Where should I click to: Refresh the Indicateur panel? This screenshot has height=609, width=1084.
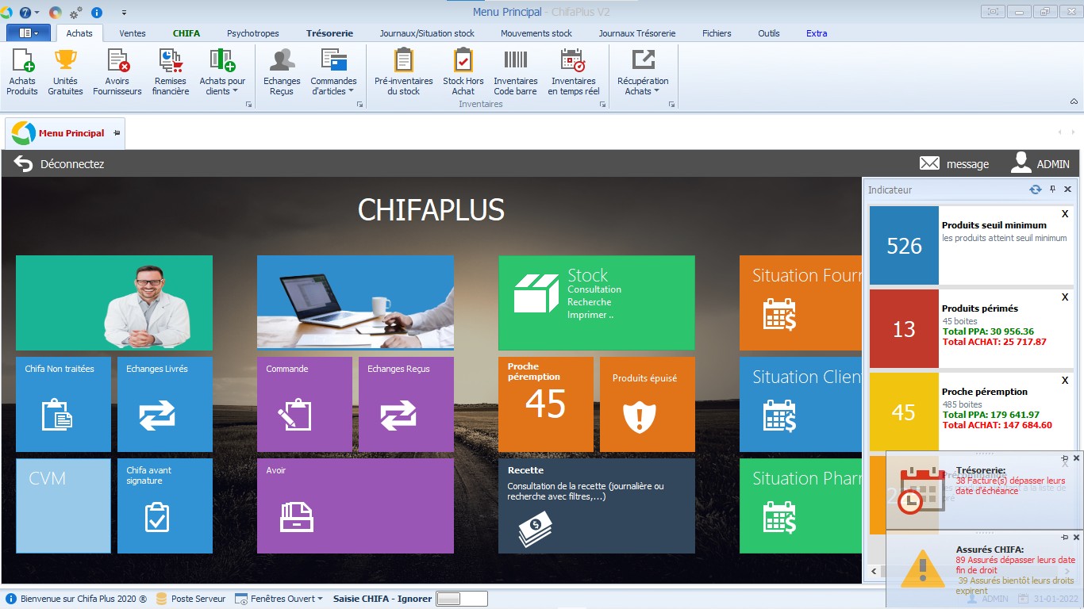(1035, 190)
